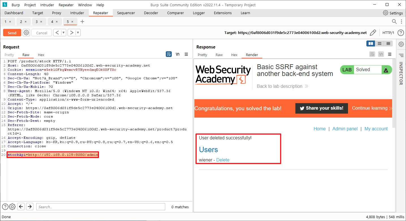Screen dimensions: 406x221
Task: Click the Inspector collapse lines icon
Action: [401, 55]
